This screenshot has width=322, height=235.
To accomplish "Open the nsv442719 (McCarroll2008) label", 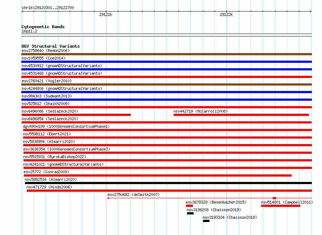I will 200,111.
